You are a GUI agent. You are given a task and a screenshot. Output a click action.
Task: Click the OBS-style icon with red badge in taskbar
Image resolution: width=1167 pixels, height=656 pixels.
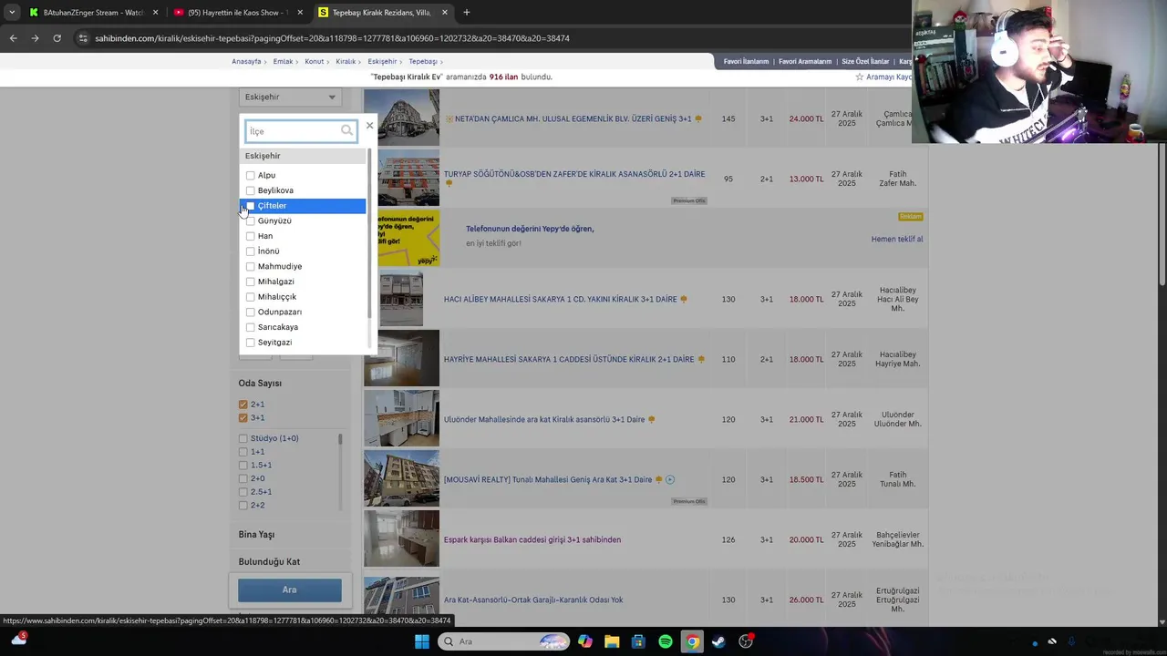(746, 641)
